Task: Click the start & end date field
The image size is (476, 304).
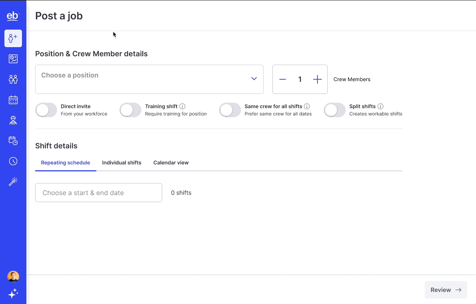Action: pyautogui.click(x=98, y=193)
